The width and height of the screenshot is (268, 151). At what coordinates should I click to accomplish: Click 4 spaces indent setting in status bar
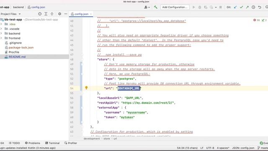click(223, 148)
